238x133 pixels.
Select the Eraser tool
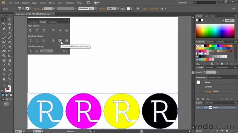[9, 42]
